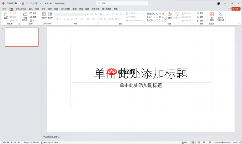This screenshot has height=144, width=242.
Task: Switch to the 幻灯片放映 Slide Show tab
Action: point(65,9)
